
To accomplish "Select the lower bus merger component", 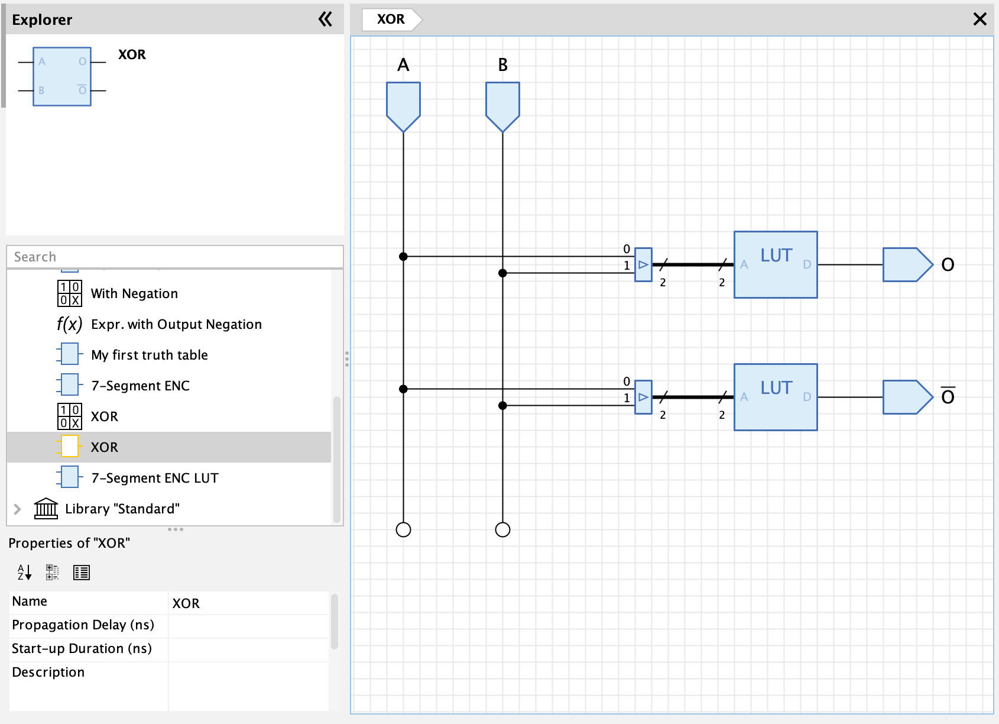I will [643, 397].
